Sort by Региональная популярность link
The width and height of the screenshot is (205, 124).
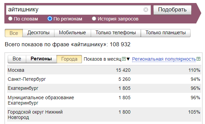click(164, 59)
